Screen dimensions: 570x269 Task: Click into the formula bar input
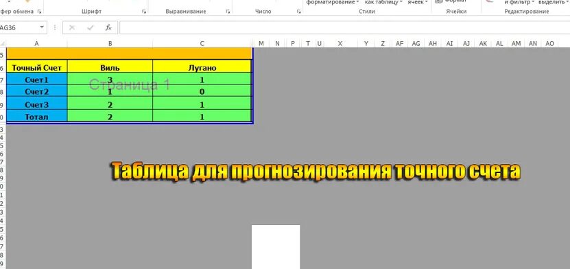tap(344, 27)
